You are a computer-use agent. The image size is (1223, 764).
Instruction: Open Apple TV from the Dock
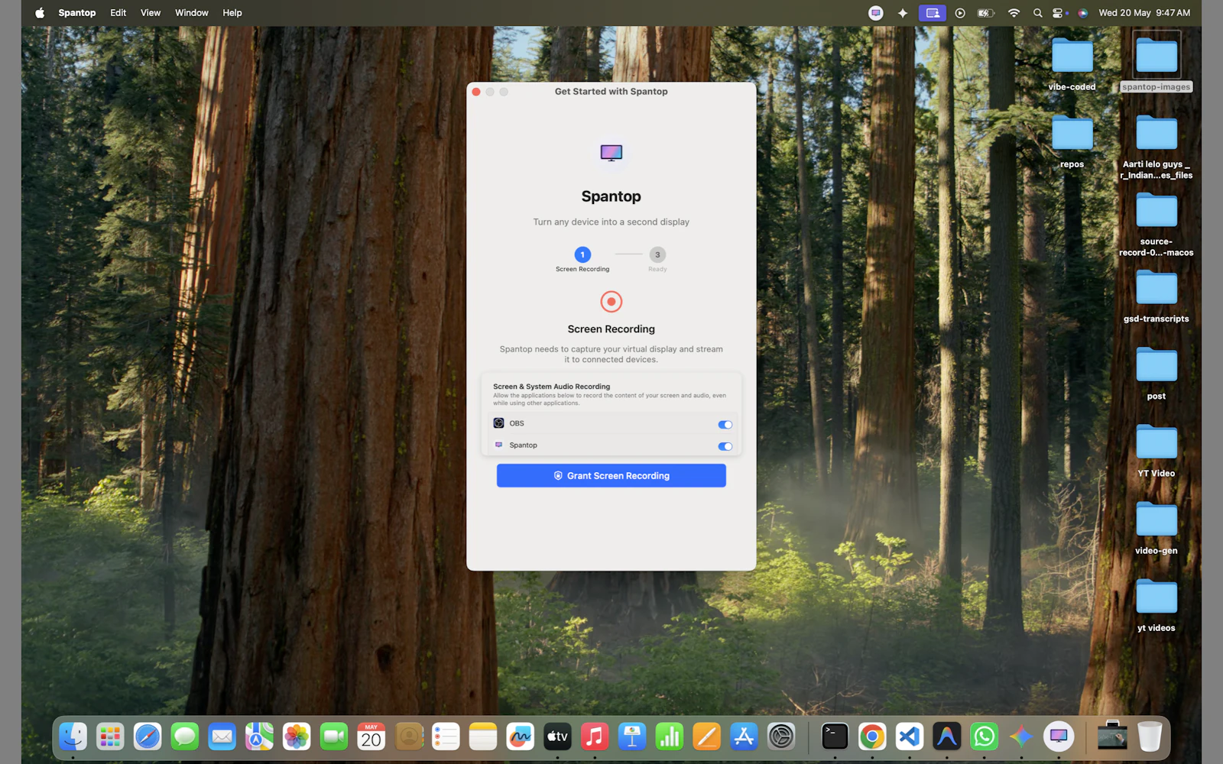pos(557,736)
